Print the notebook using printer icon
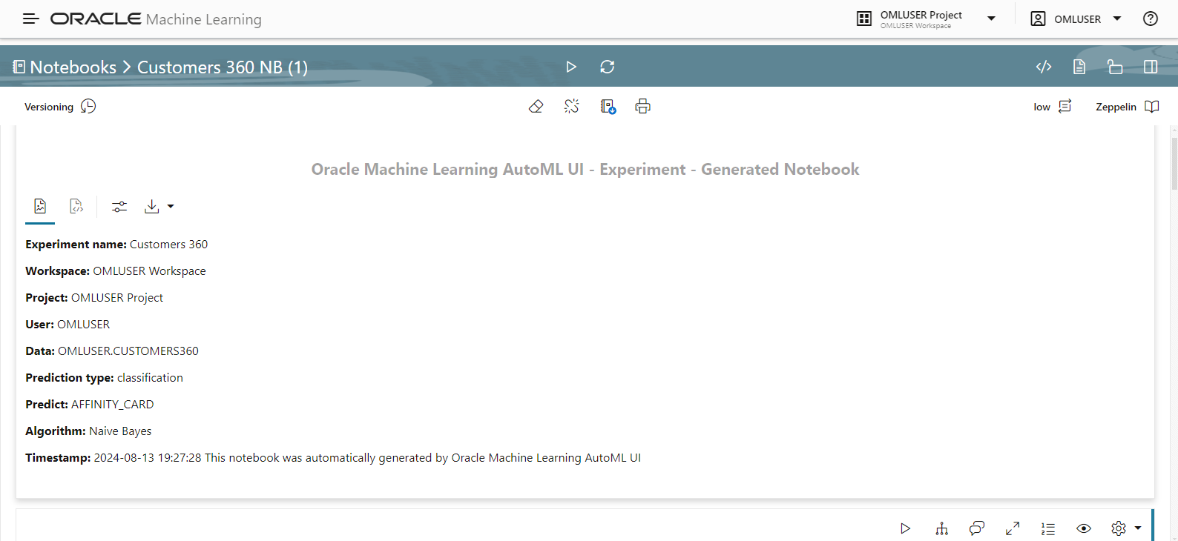Viewport: 1178px width, 541px height. pyautogui.click(x=642, y=107)
